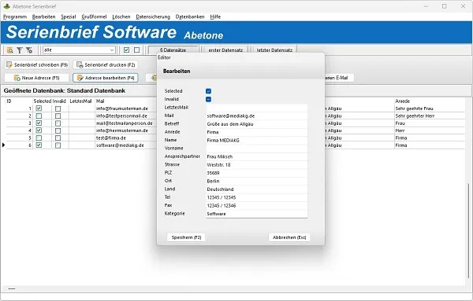Viewport: 473px width, 301px height.
Task: Click the Land field 'Deutschland'
Action: 257,189
